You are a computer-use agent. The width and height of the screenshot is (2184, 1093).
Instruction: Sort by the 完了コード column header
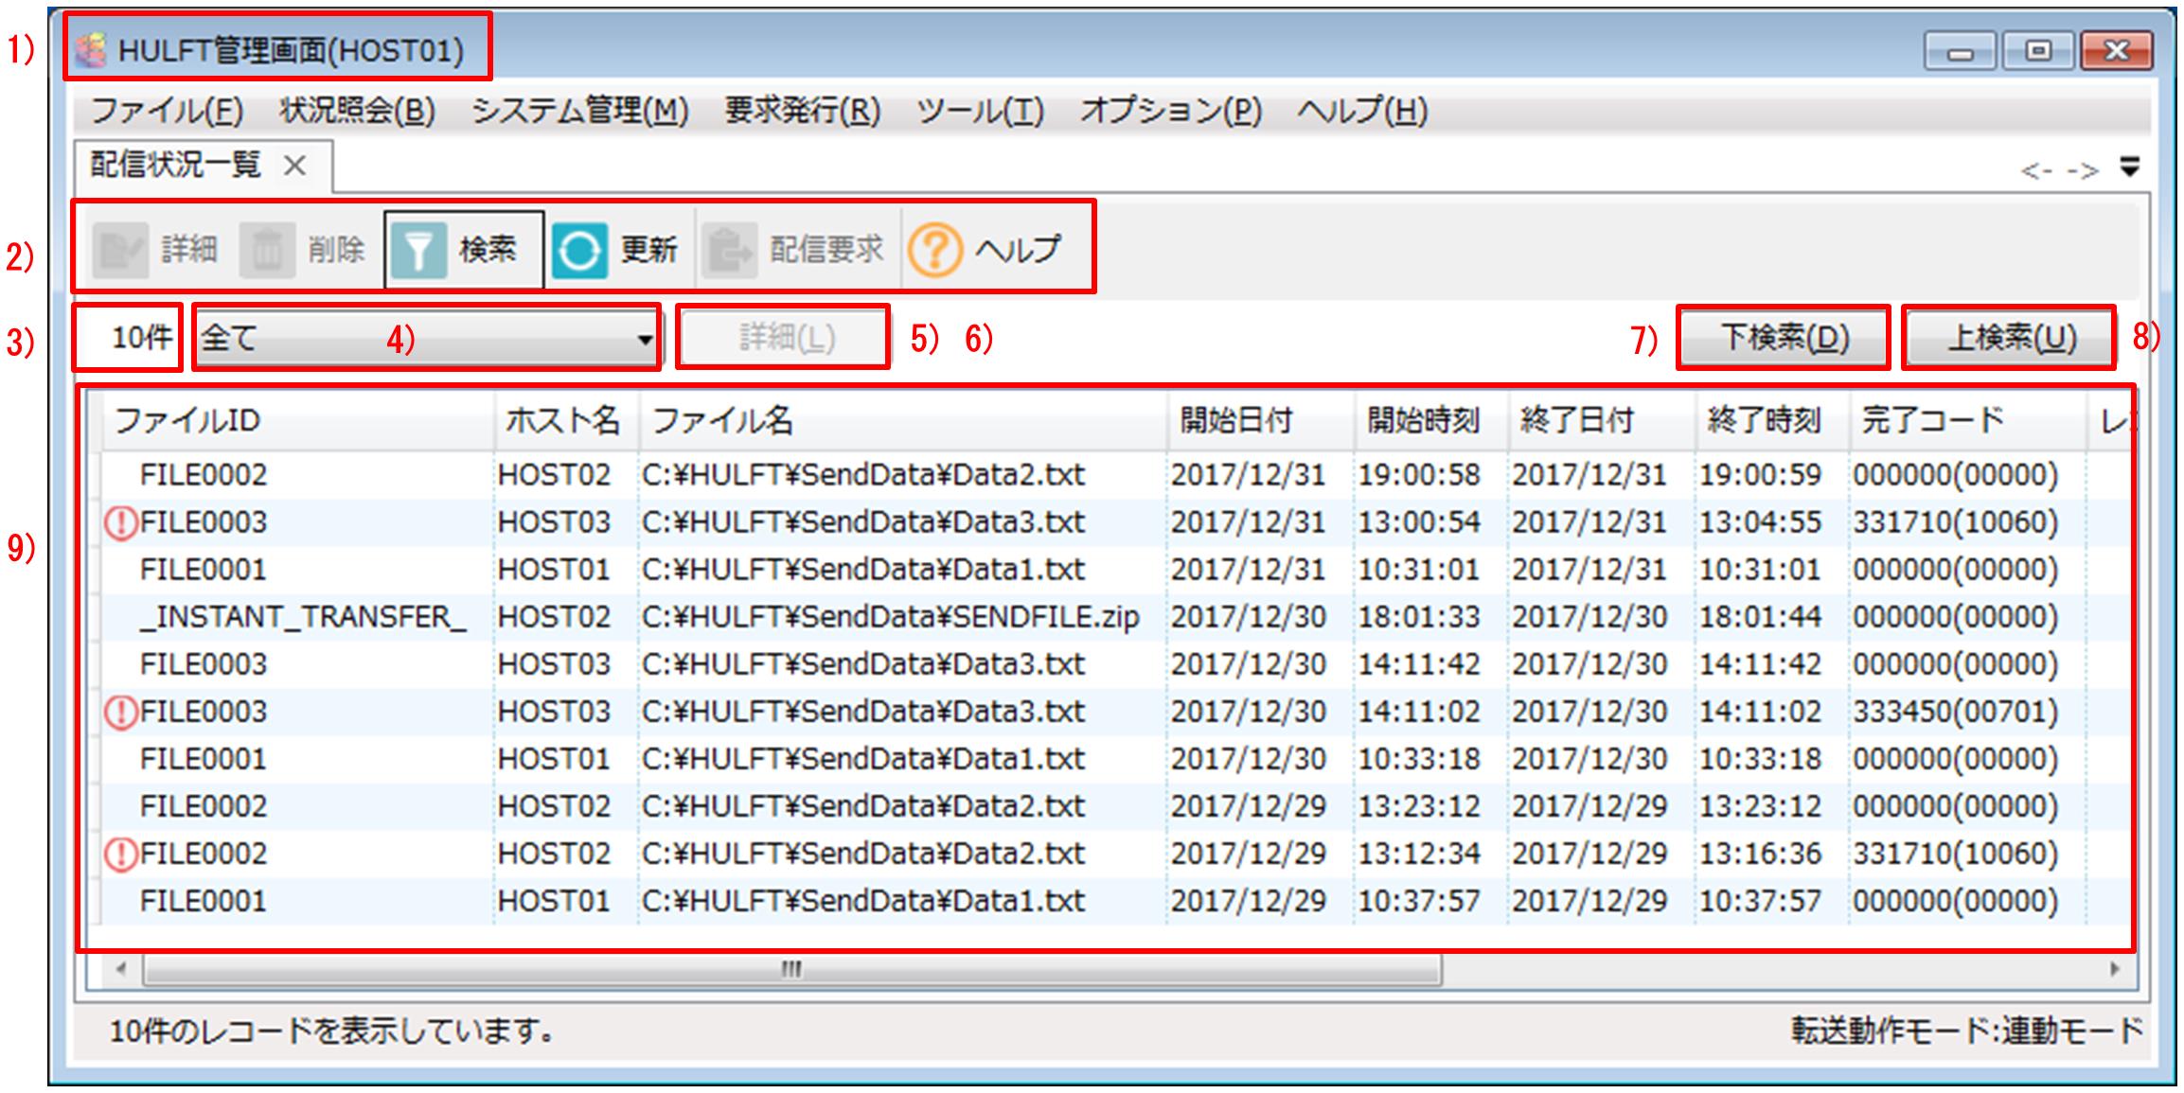1932,419
